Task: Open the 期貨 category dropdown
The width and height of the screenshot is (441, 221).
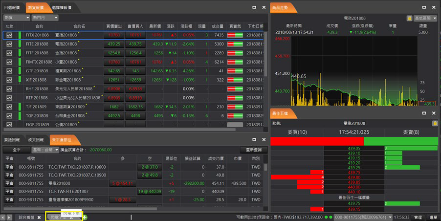Action: point(16,17)
